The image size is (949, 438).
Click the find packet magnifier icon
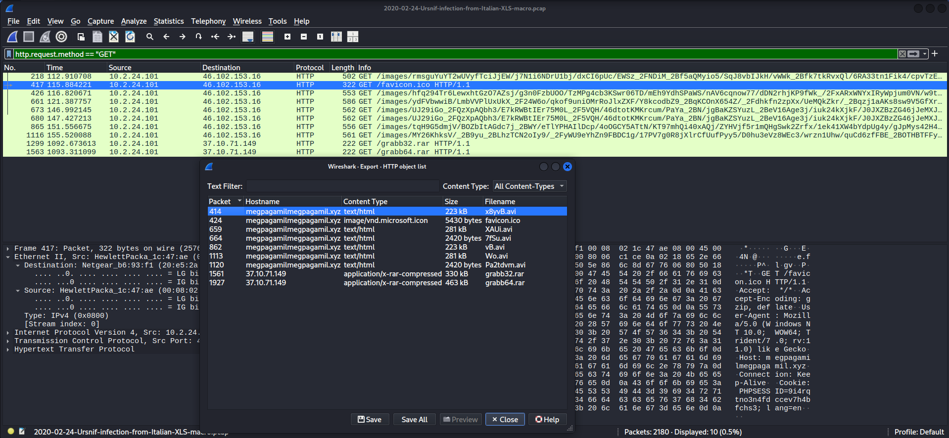[150, 37]
